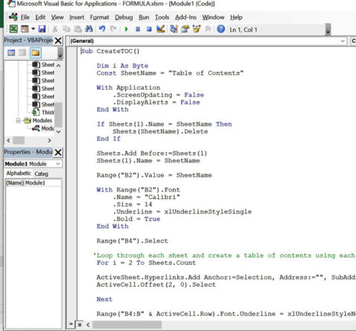The height and width of the screenshot is (331, 356).
Task: Click the Toolbox icon in the toolbar
Action: click(x=208, y=29)
